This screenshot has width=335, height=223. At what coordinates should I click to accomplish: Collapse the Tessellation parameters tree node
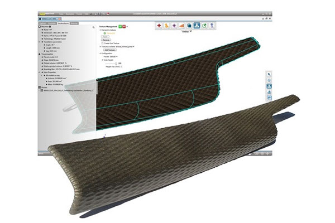[x=39, y=42]
